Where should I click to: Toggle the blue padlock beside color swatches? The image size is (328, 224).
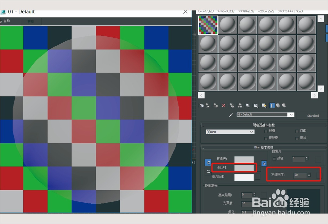(x=264, y=164)
